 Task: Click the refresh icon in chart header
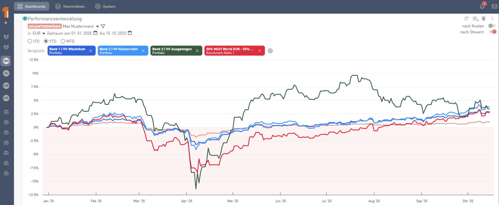coord(466,18)
